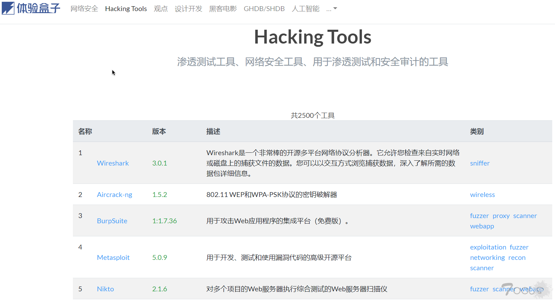Click the proxy category in BurpSuite row
This screenshot has height=301, width=555.
pyautogui.click(x=501, y=216)
